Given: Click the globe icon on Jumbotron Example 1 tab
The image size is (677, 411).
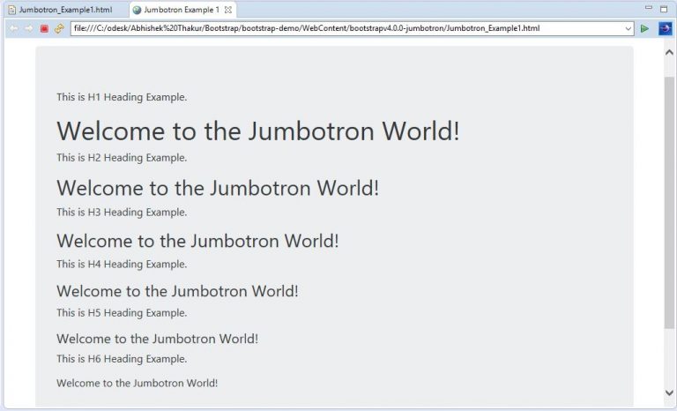Looking at the screenshot, I should point(137,10).
